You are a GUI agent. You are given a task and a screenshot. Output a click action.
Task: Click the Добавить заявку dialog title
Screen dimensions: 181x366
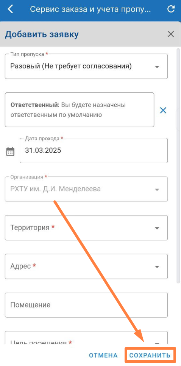[42, 34]
